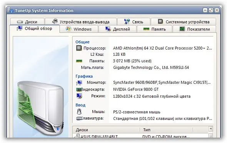Click the Графика section heading

pos(84,76)
